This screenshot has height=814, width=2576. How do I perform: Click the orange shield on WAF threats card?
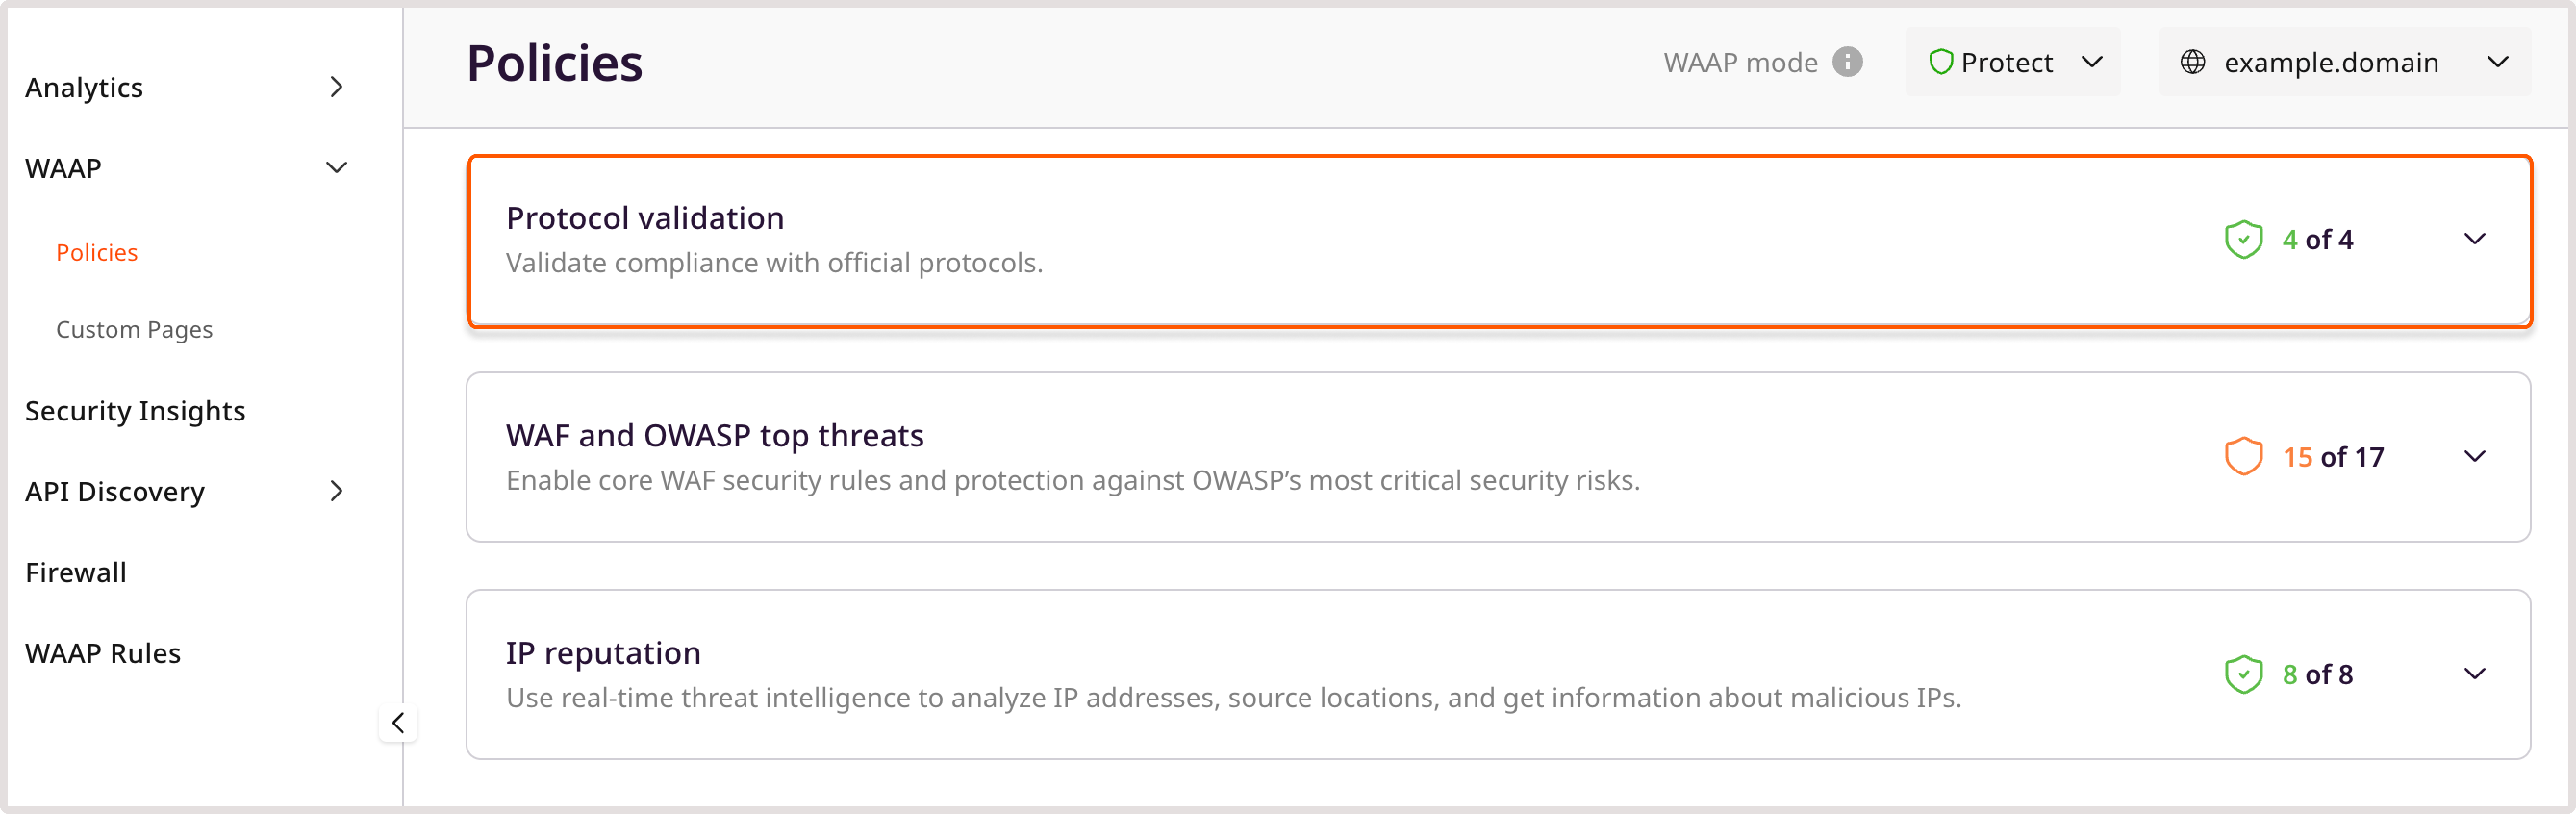(2243, 457)
